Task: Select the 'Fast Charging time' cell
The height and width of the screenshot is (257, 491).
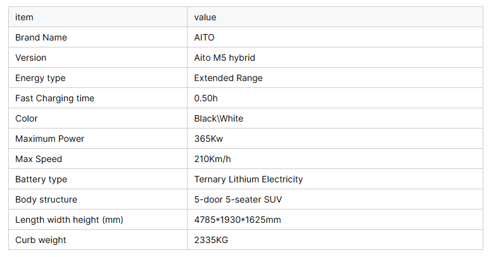Action: (54, 98)
